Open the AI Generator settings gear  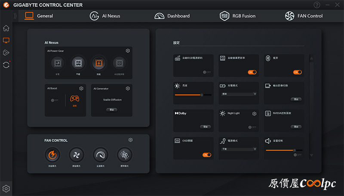128,88
